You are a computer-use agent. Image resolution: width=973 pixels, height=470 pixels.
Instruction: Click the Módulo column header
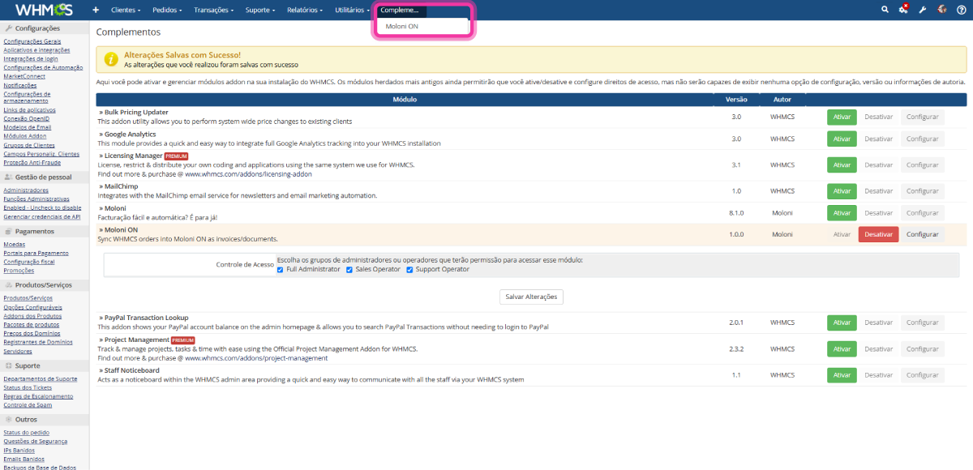(405, 99)
